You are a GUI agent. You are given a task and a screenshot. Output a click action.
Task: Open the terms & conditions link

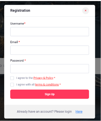(47, 84)
